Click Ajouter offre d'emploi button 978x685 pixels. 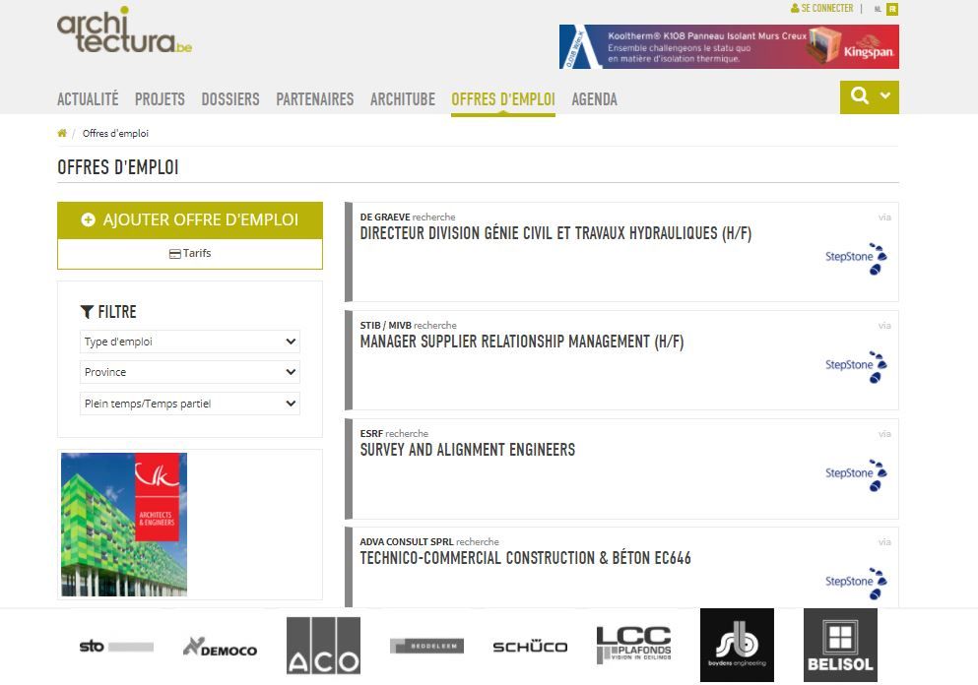click(x=190, y=220)
